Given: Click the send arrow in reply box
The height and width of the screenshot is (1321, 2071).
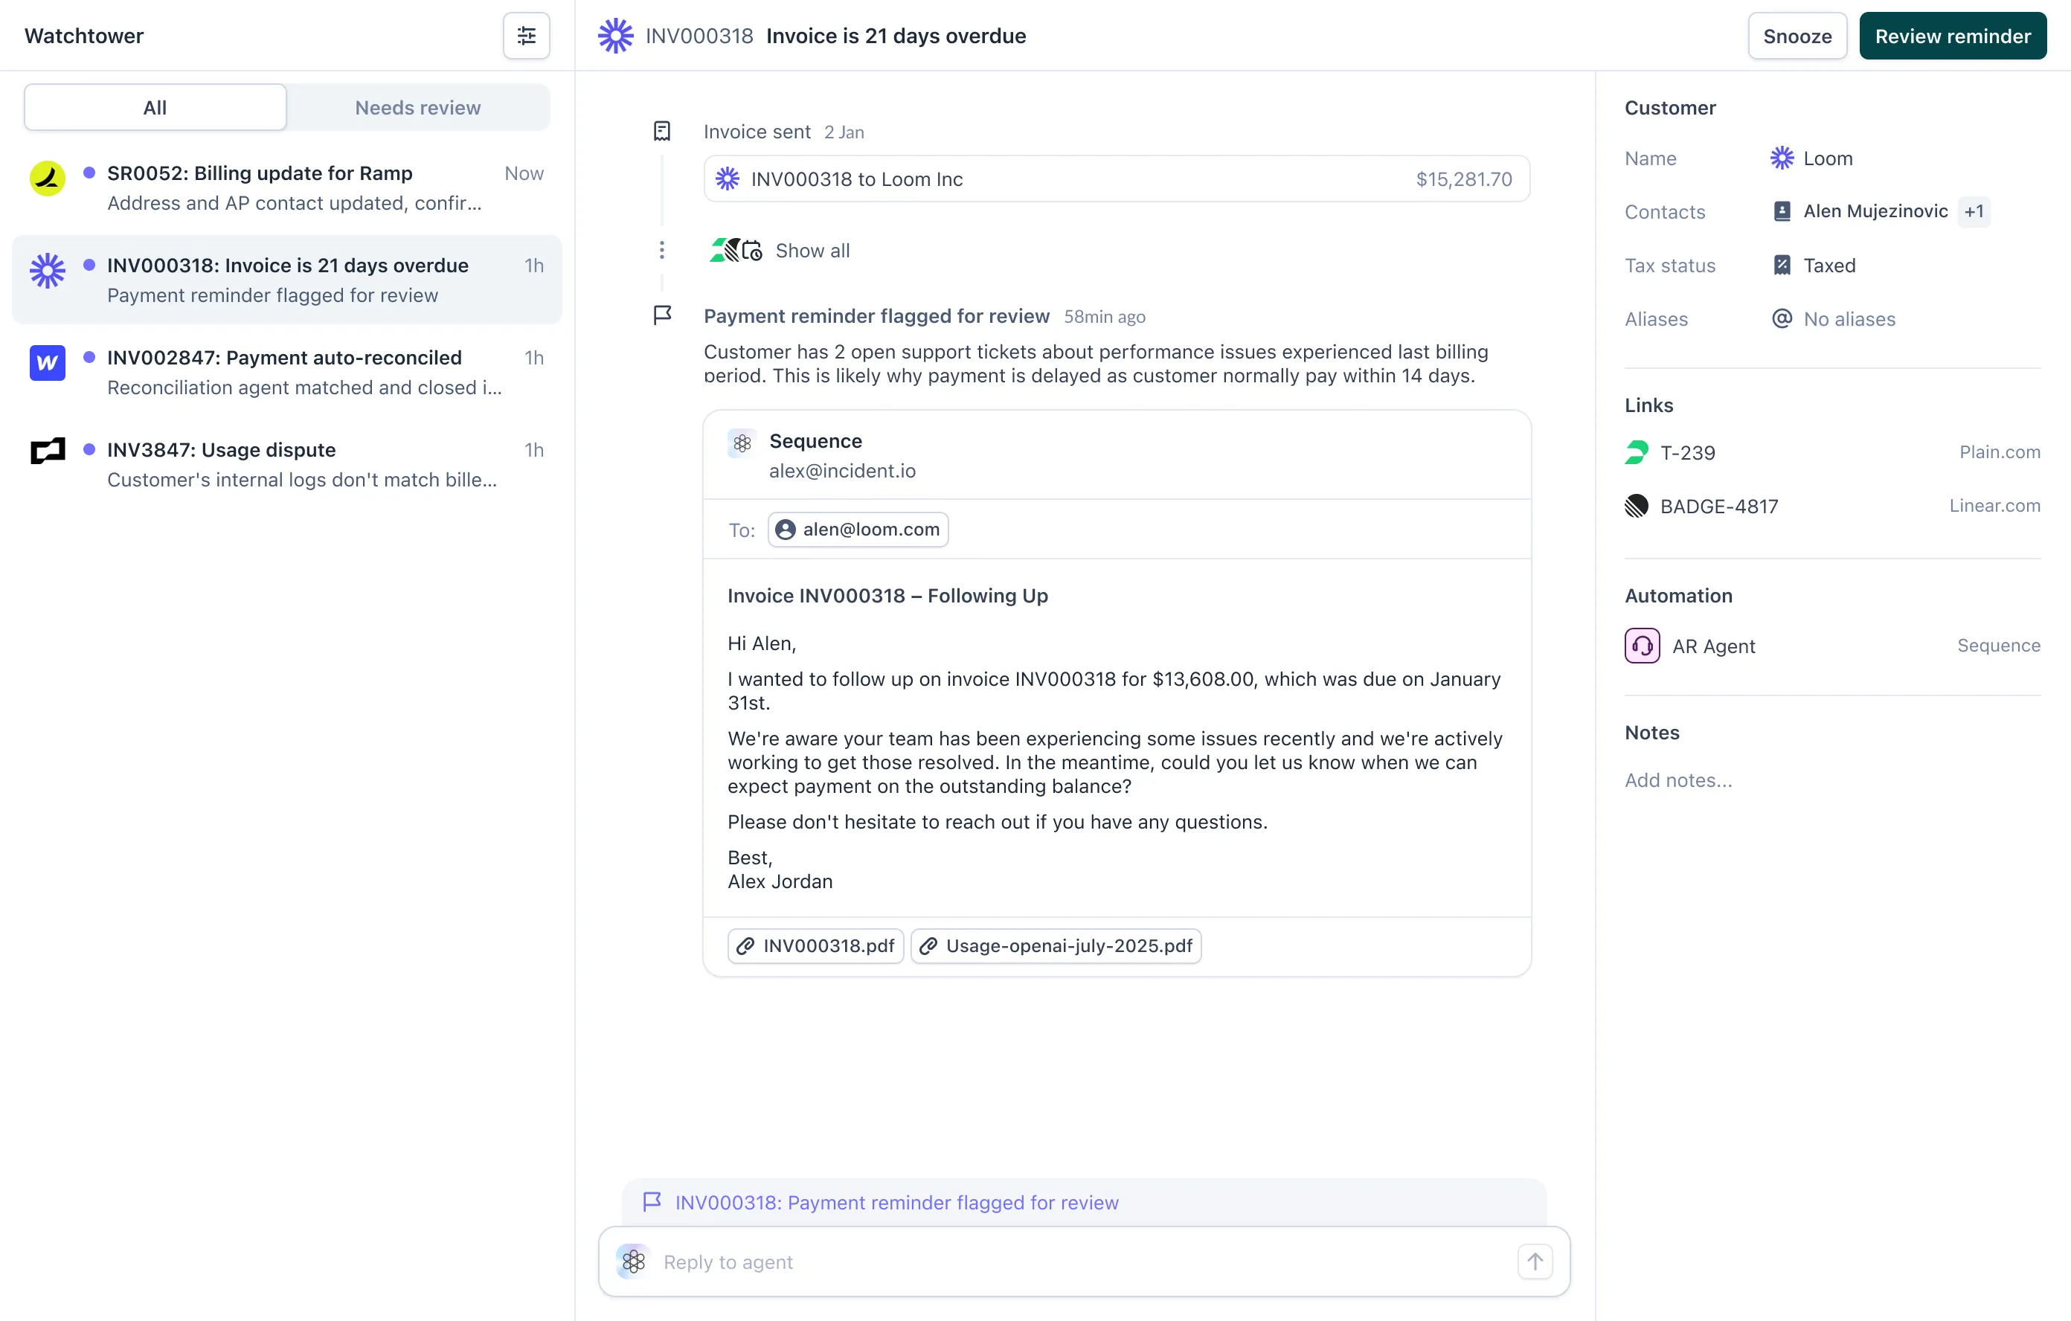Looking at the screenshot, I should tap(1535, 1261).
